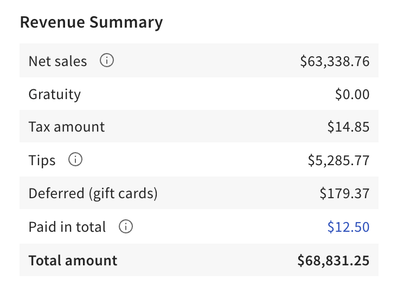Click the info icon beside Net sales
The image size is (397, 300).
click(107, 61)
